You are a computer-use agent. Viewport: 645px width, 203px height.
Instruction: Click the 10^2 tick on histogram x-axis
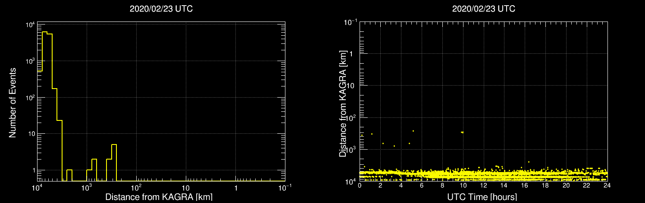pyautogui.click(x=137, y=188)
